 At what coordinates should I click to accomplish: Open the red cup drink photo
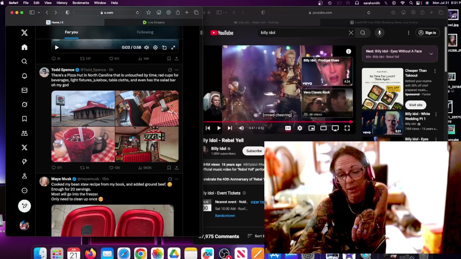(83, 144)
